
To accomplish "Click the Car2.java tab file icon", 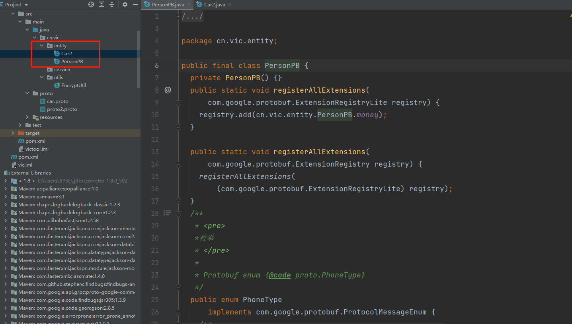I will point(199,5).
